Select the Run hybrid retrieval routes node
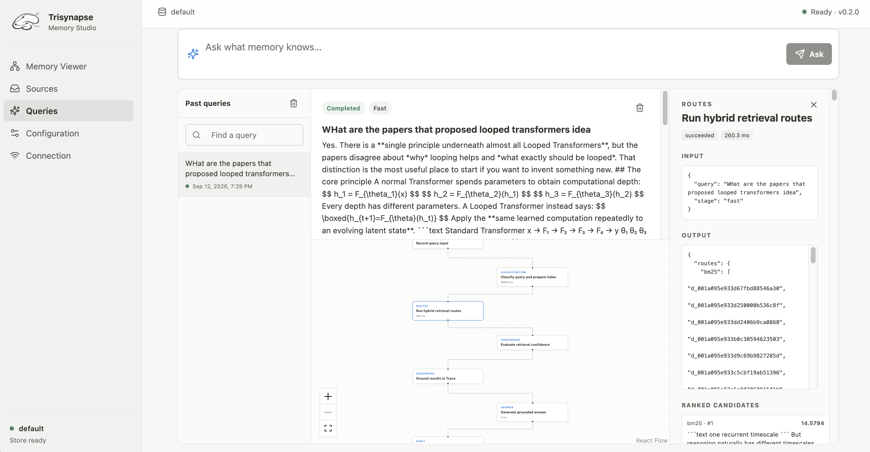 (447, 311)
